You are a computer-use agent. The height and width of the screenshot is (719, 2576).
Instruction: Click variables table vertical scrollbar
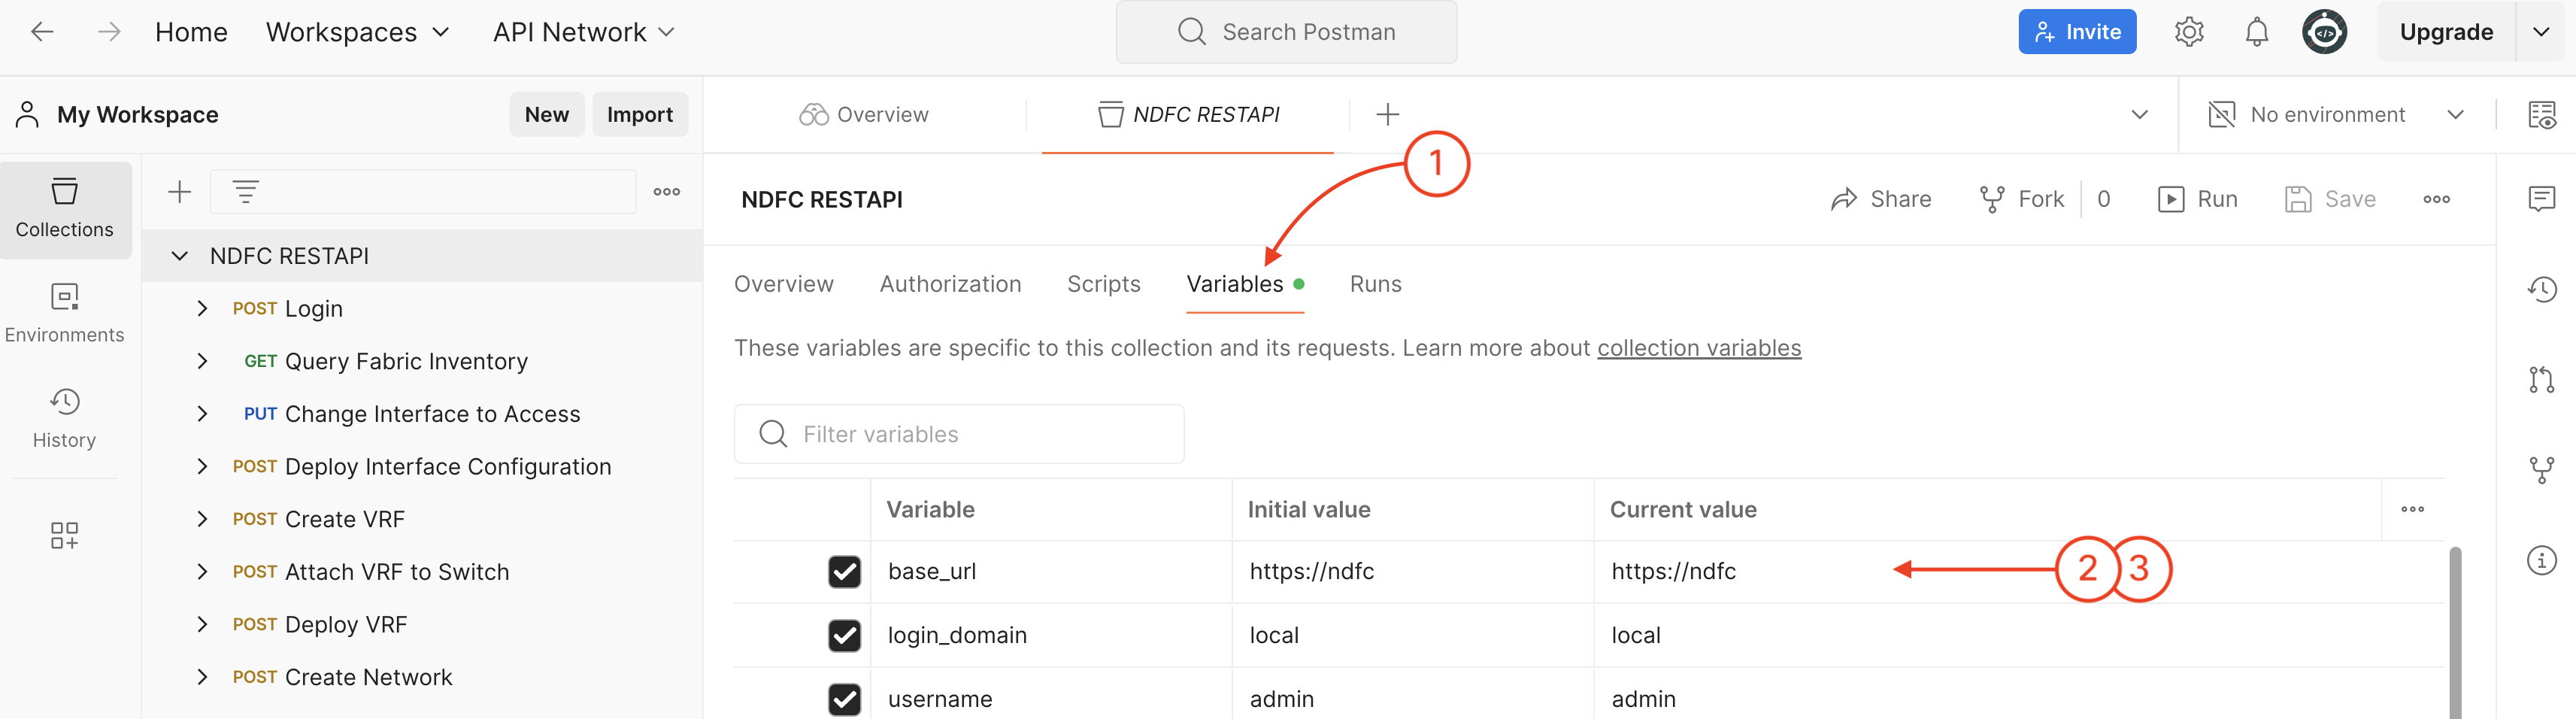pyautogui.click(x=2455, y=632)
